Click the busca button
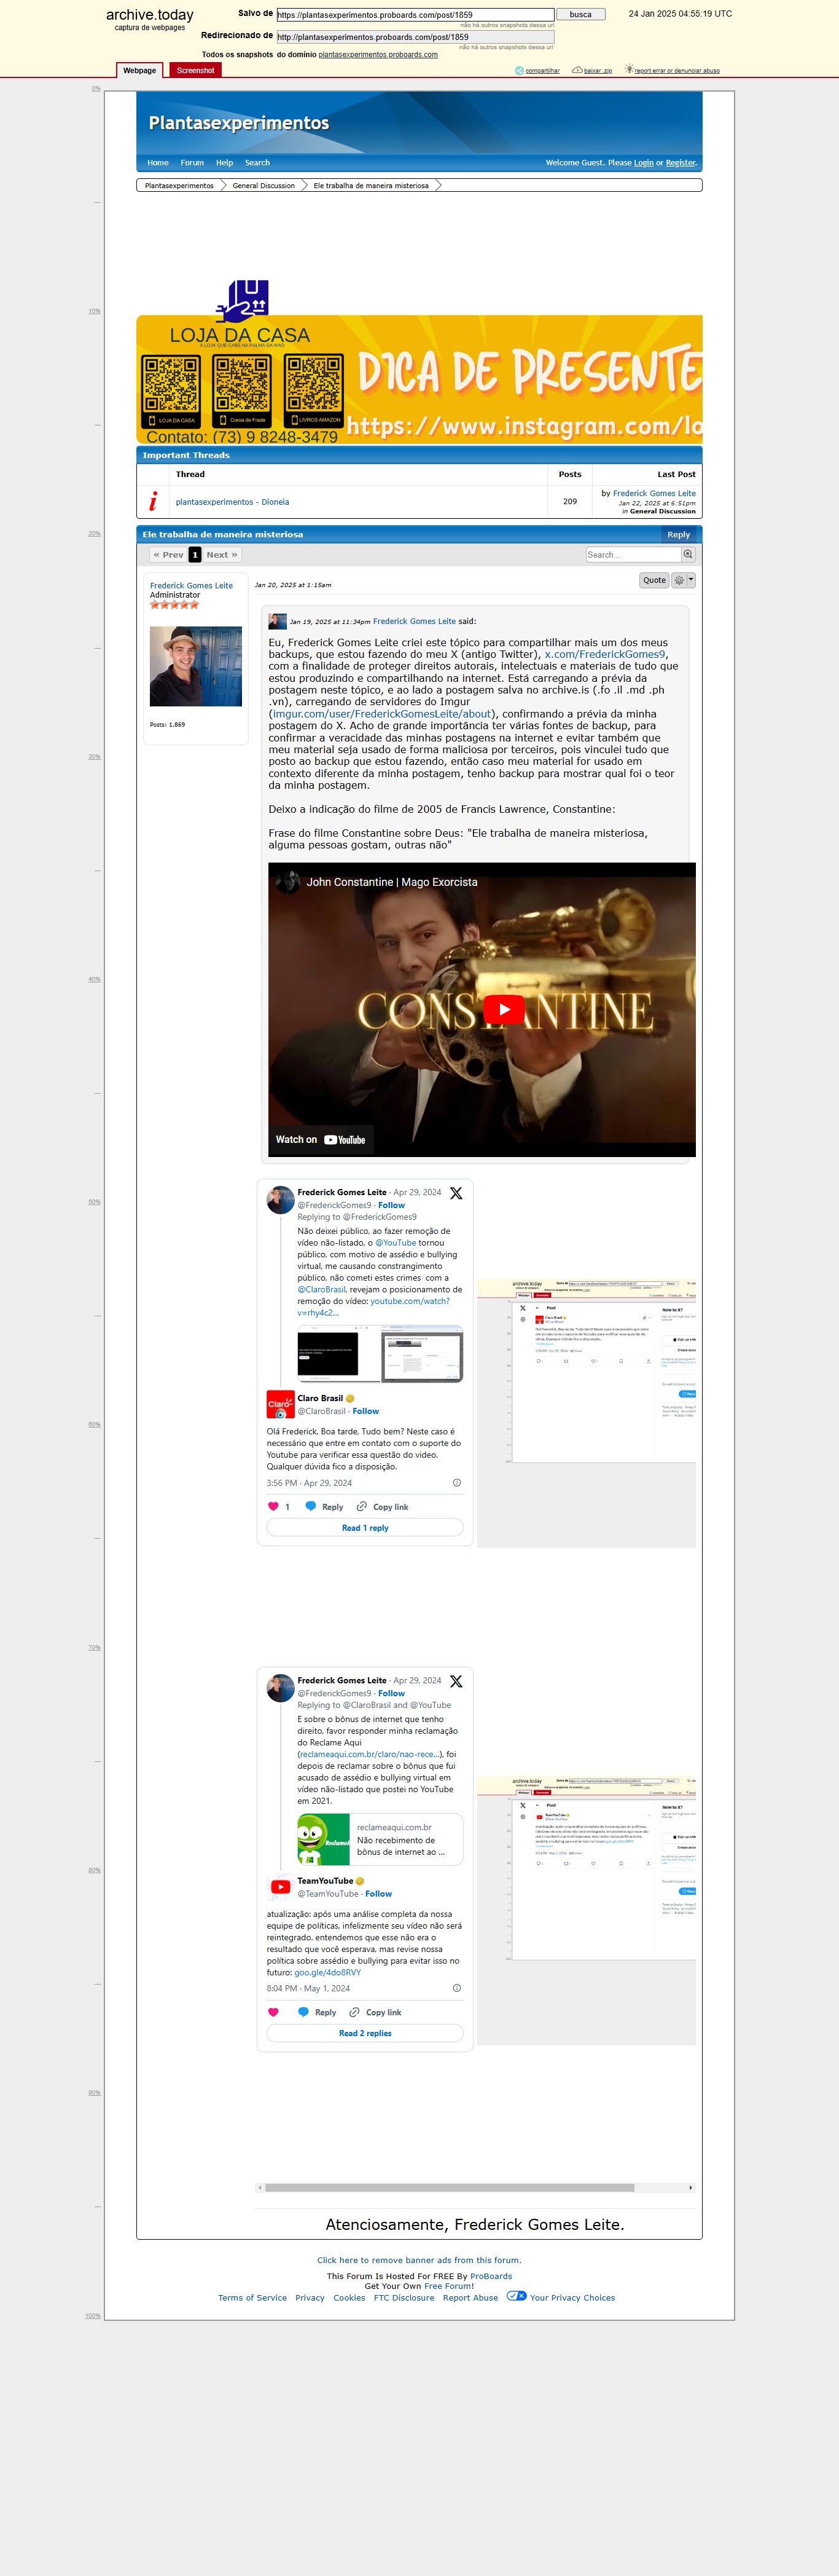The width and height of the screenshot is (839, 2576). click(580, 15)
